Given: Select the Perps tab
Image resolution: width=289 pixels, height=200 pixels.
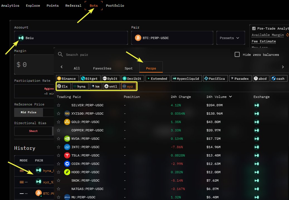Looking at the screenshot, I should [151, 67].
